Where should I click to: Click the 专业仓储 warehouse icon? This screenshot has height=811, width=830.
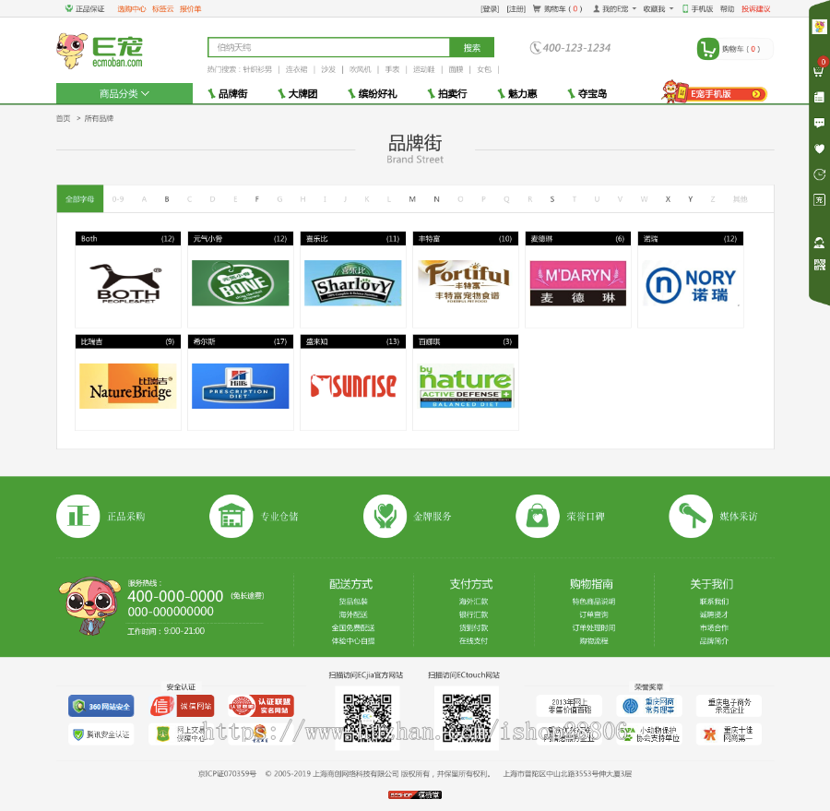click(231, 516)
